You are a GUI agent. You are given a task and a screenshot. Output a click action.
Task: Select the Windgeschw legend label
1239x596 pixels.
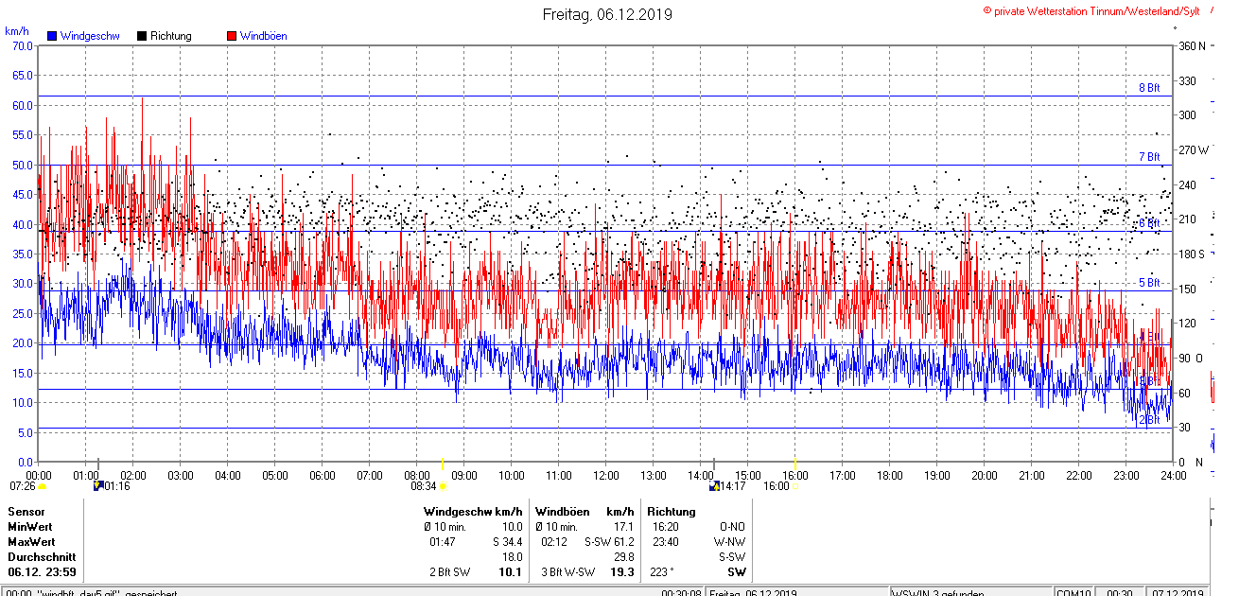90,36
